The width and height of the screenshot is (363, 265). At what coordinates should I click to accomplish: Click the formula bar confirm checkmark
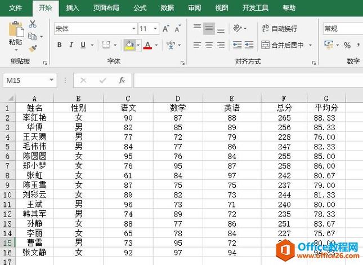click(102, 81)
